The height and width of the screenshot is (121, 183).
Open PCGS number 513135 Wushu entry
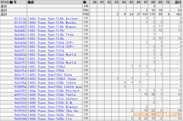pos(20,23)
